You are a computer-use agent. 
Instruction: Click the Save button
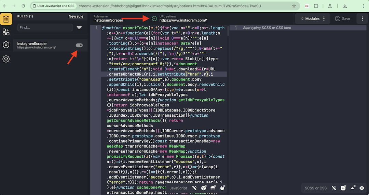(x=343, y=19)
